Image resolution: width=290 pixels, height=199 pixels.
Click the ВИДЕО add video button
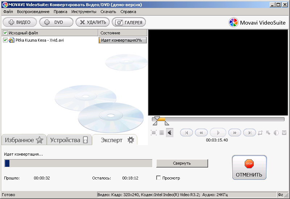[20, 22]
